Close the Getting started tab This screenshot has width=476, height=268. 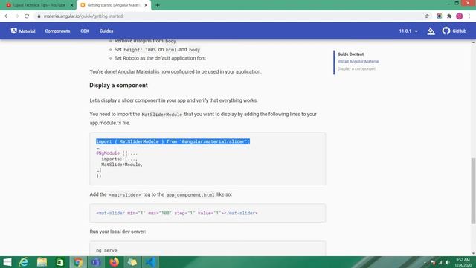point(146,5)
